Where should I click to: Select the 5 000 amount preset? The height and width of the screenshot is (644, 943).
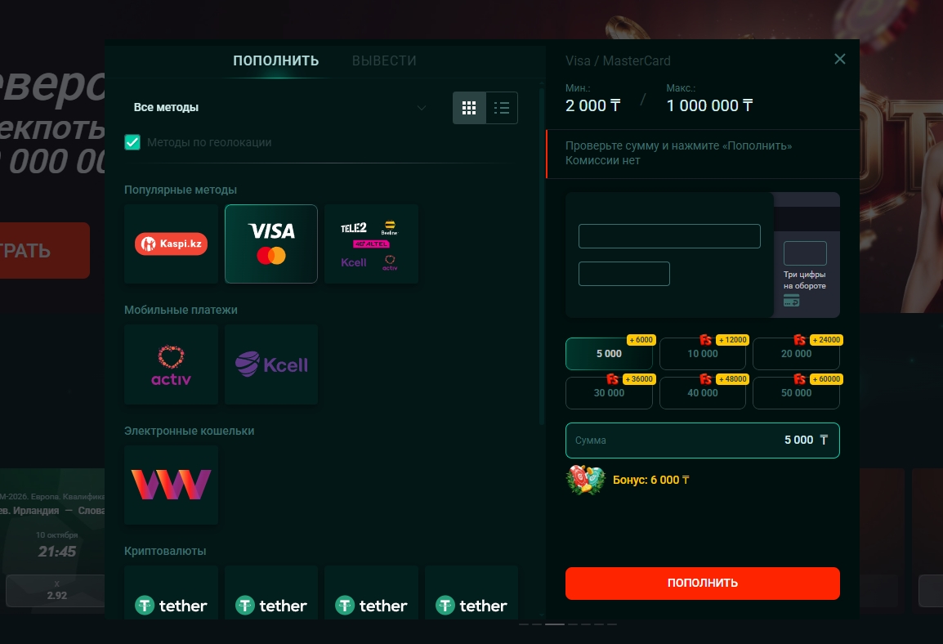pos(609,354)
